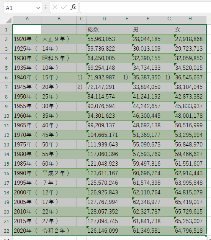Select column H header

pyautogui.click(x=190, y=19)
